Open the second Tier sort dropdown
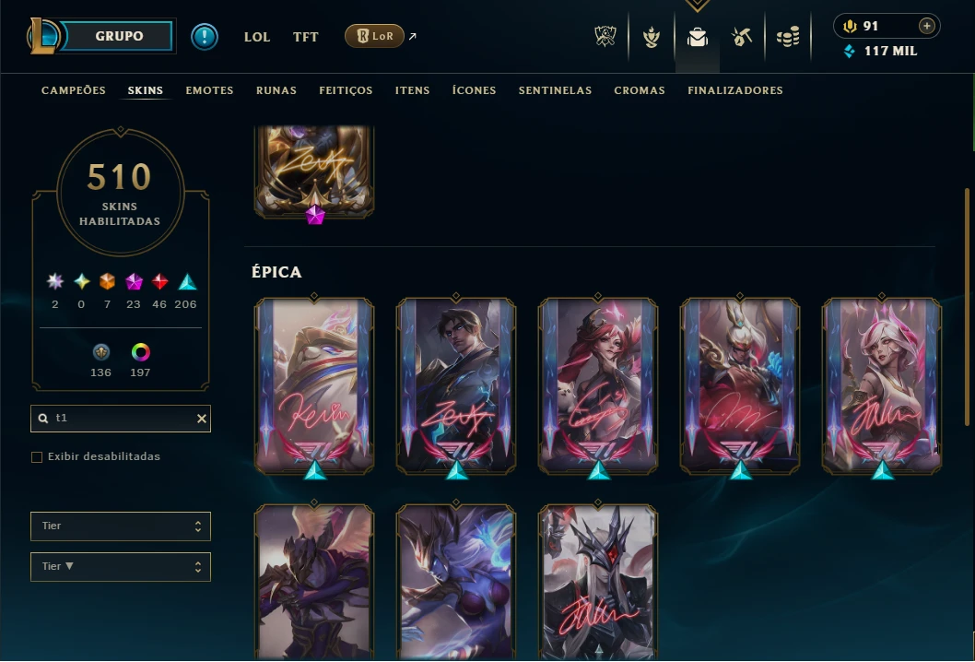This screenshot has width=975, height=662. click(121, 567)
